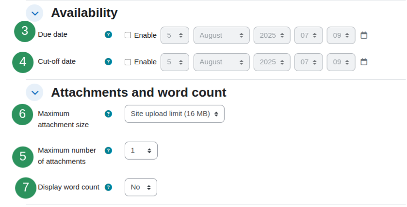Open the Due date day dropdown
Image resolution: width=407 pixels, height=207 pixels.
[175, 35]
